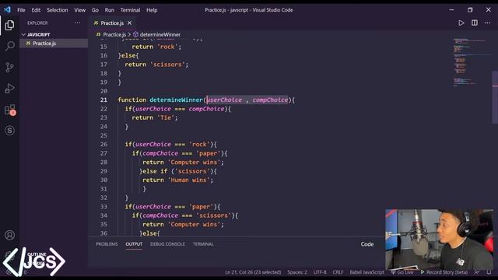This screenshot has width=498, height=280.
Task: Click Practice.js in the breadcrumb
Action: click(114, 34)
